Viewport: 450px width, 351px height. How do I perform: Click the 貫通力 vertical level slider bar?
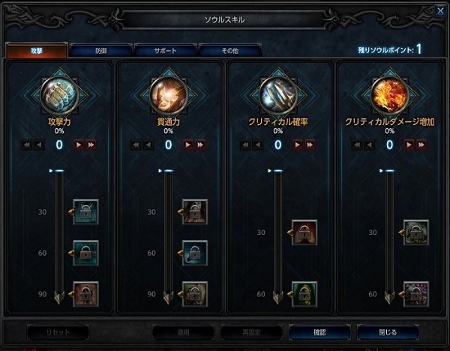point(169,236)
